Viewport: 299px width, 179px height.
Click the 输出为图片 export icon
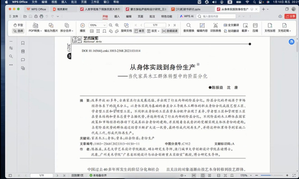[x=51, y=28]
